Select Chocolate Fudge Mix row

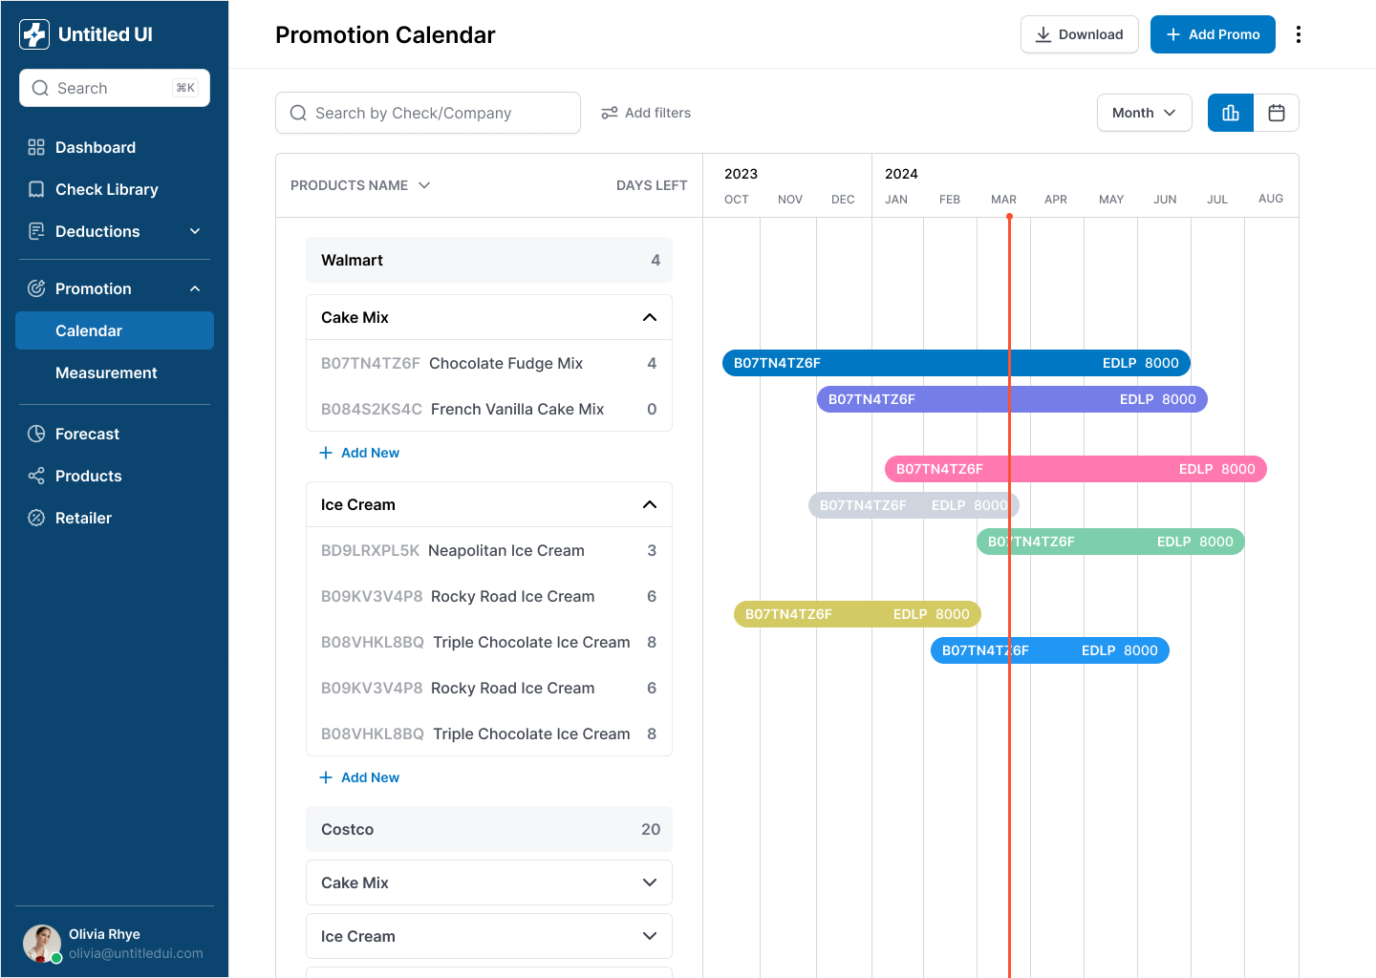click(x=489, y=363)
